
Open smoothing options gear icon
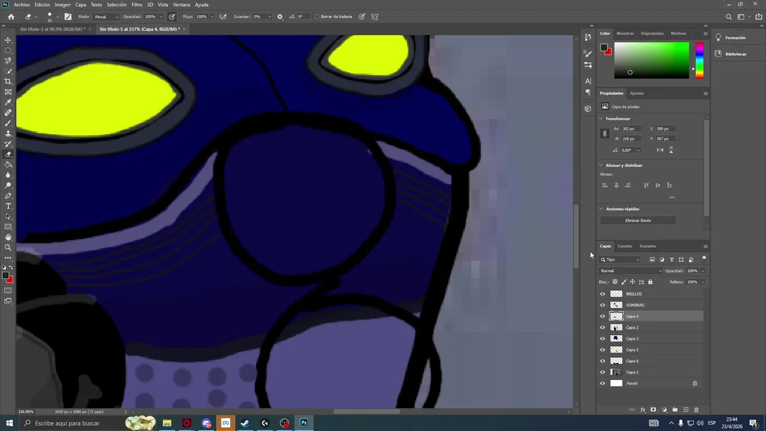(x=280, y=17)
